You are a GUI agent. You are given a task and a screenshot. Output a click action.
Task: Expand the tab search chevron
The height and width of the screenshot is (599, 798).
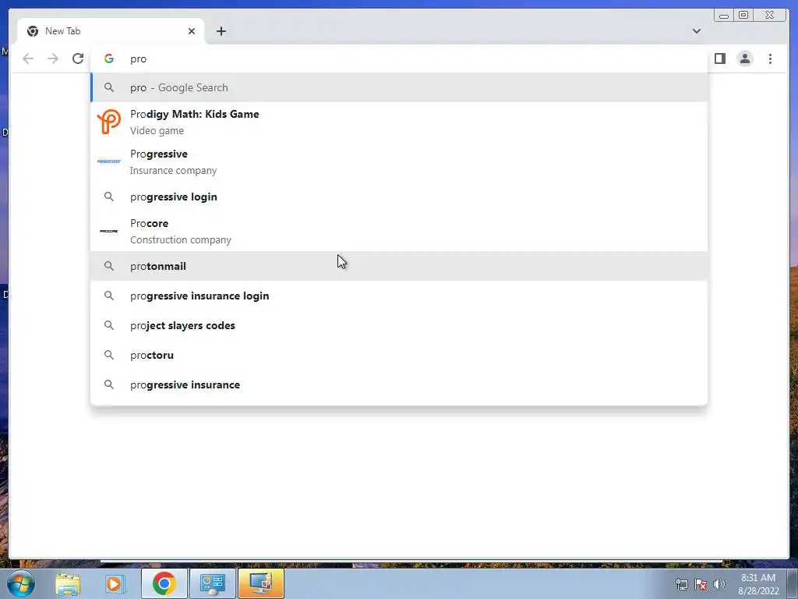point(696,31)
